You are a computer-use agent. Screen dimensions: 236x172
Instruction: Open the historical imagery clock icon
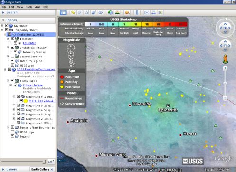[x=110, y=12]
